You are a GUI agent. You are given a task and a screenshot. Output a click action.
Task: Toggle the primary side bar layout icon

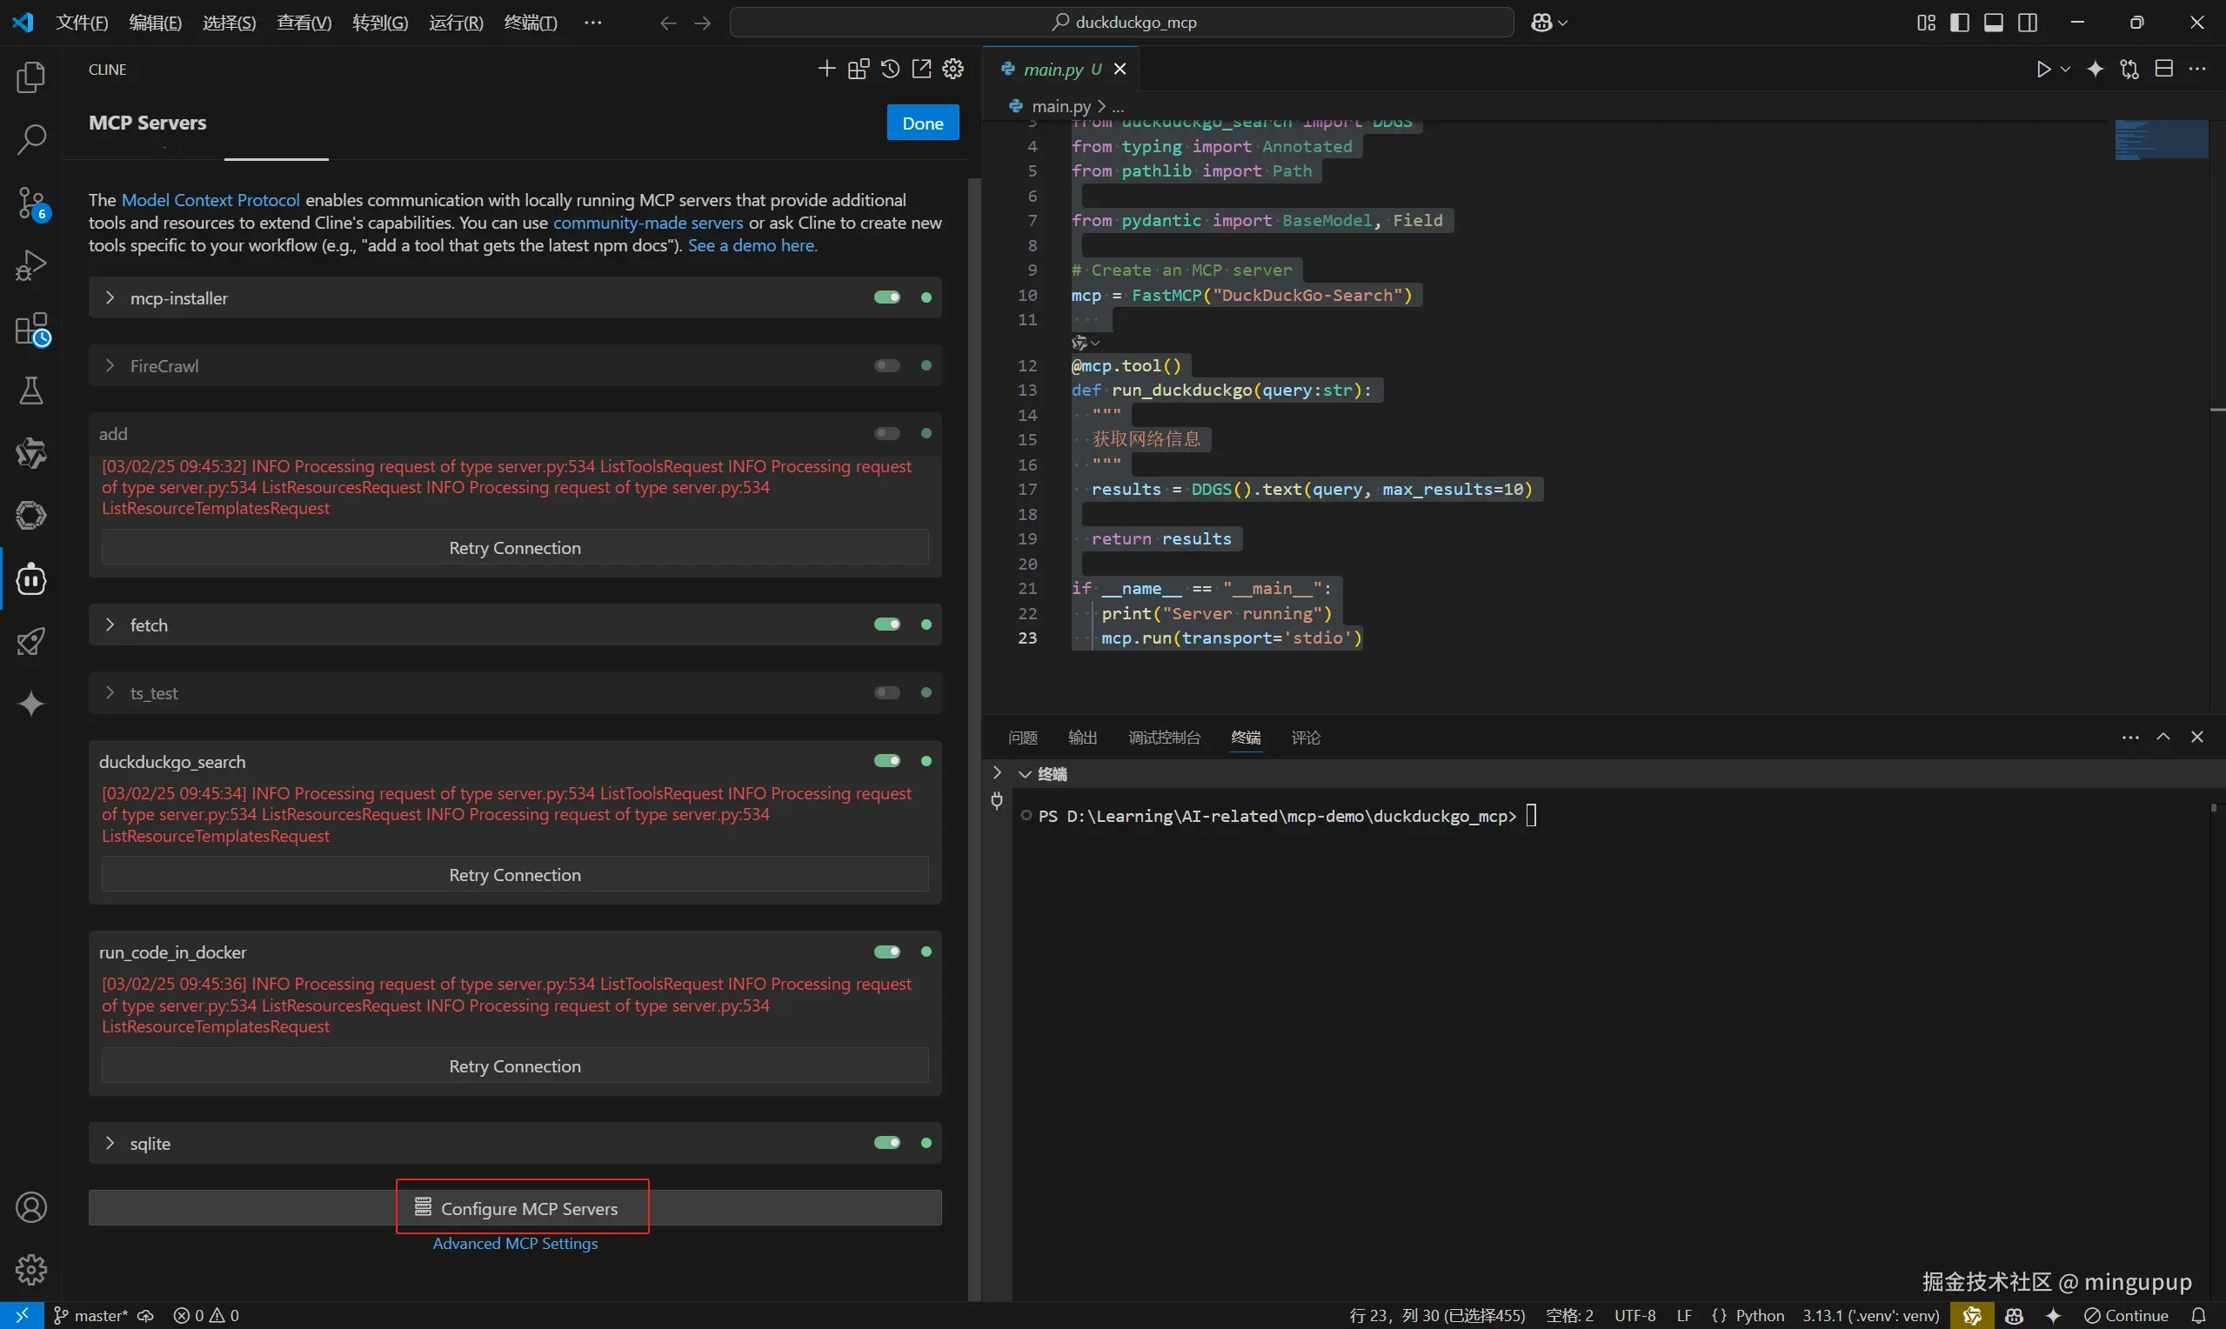pos(1959,23)
